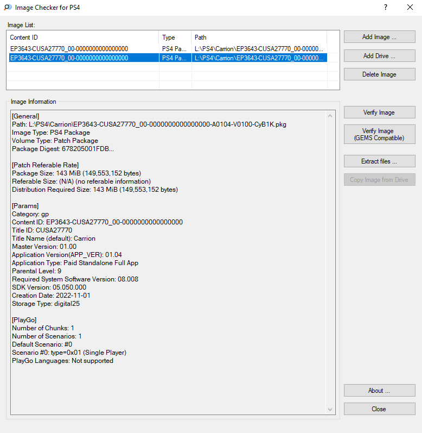Select the first unselected image row
The image size is (422, 433).
click(168, 49)
